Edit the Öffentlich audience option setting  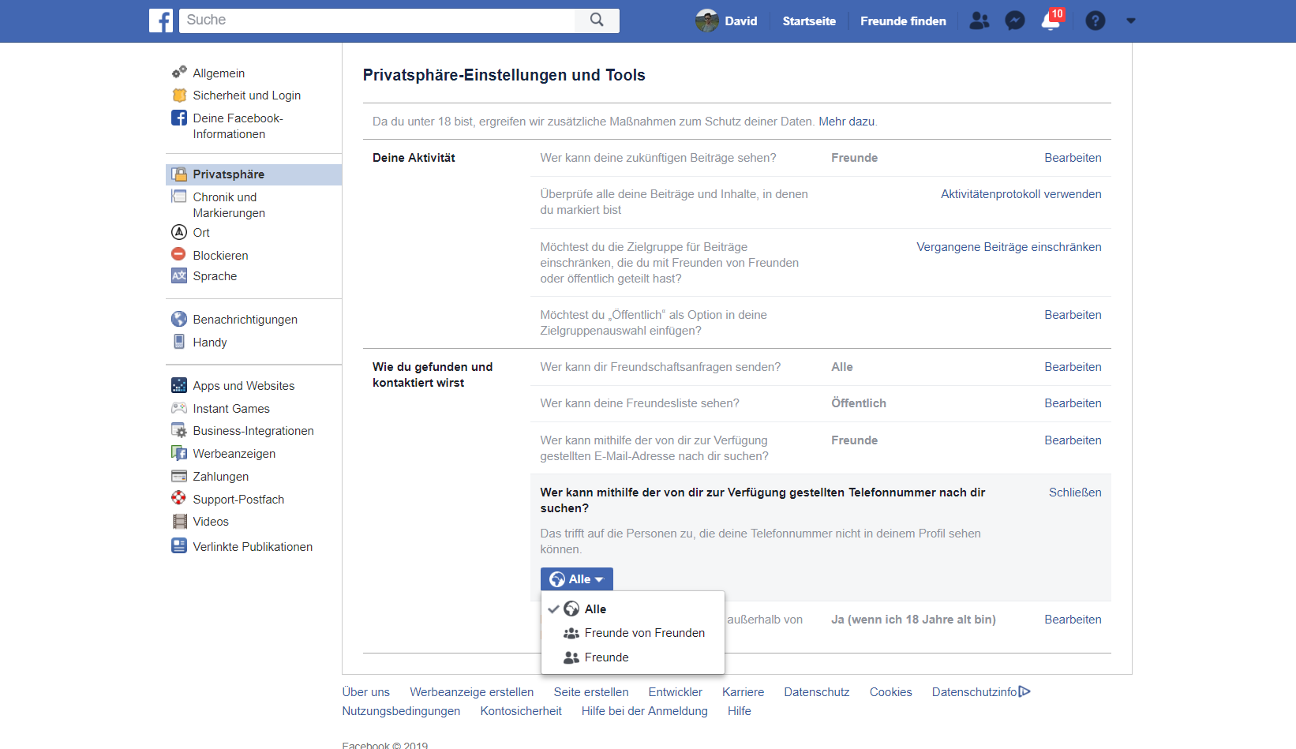(1073, 315)
